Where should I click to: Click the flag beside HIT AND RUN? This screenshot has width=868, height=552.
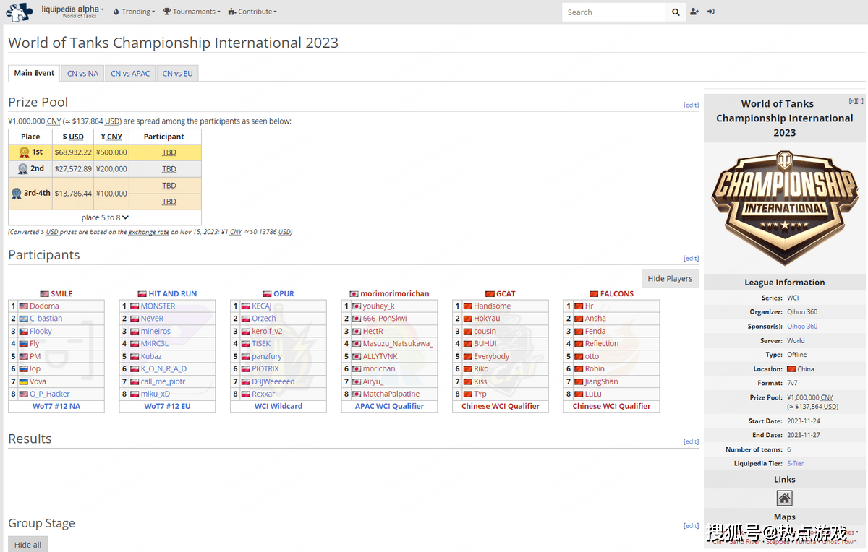tap(142, 294)
